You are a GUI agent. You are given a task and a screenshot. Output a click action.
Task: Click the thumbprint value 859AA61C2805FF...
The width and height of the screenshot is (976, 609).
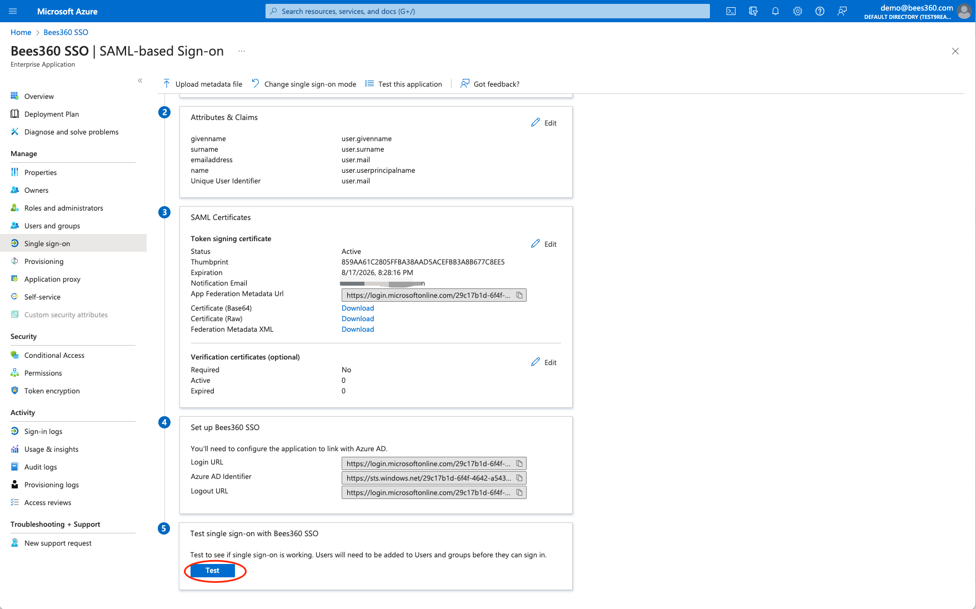tap(423, 262)
